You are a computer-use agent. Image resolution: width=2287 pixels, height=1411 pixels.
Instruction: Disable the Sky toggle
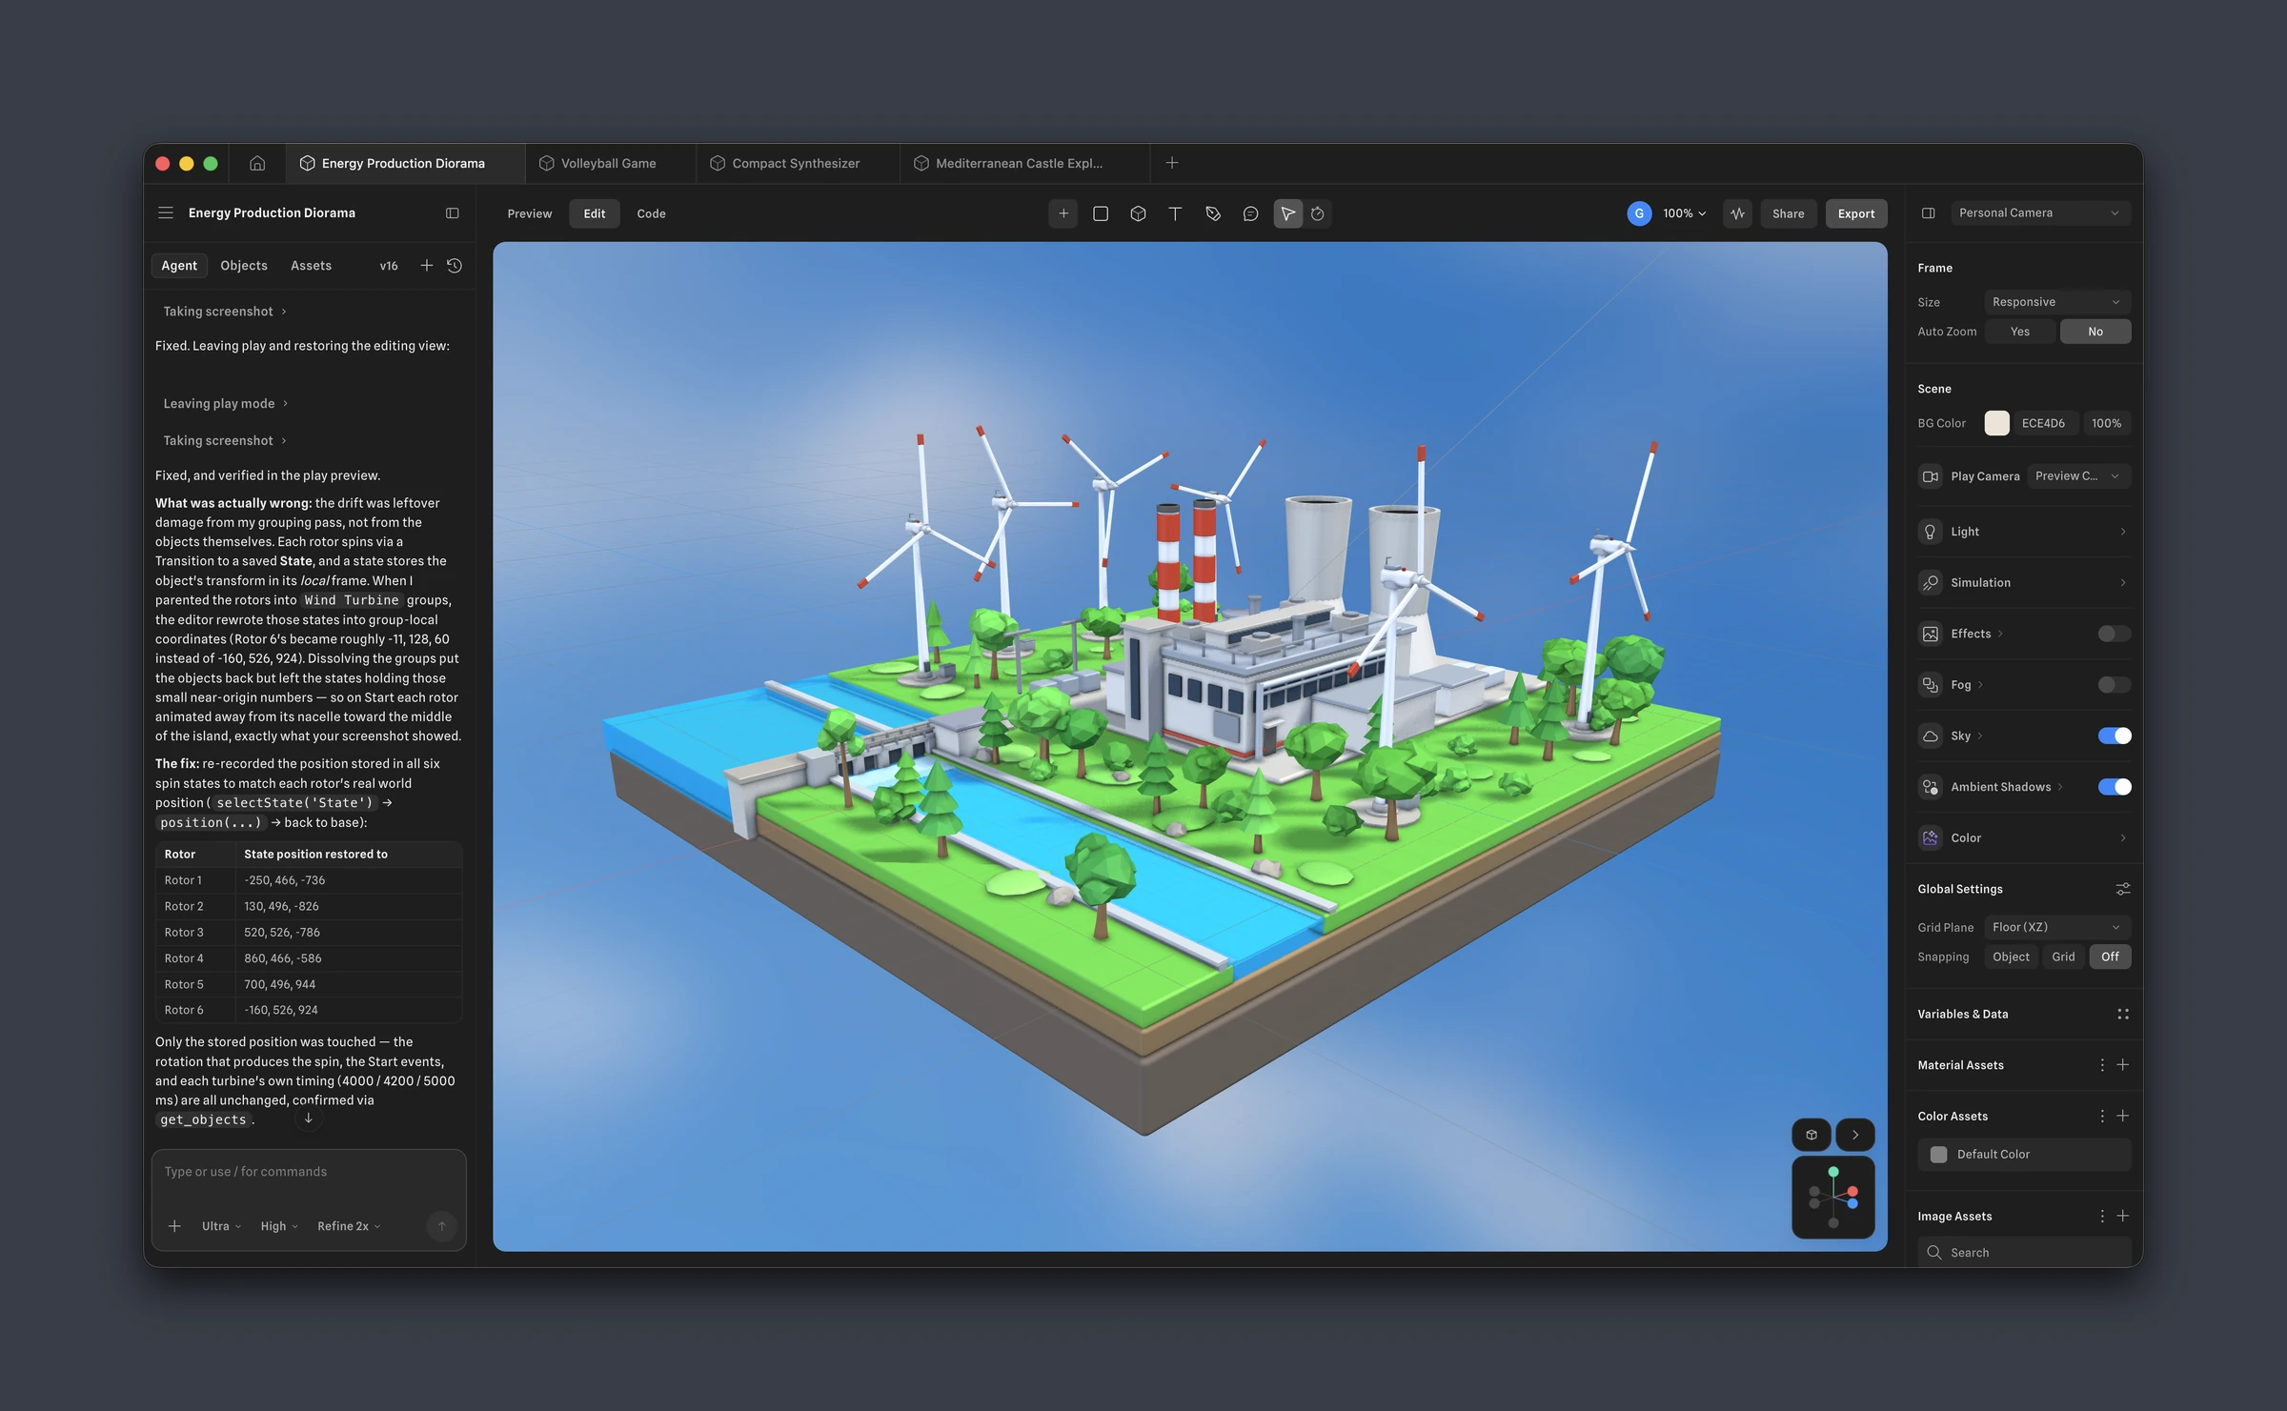pyautogui.click(x=2115, y=736)
